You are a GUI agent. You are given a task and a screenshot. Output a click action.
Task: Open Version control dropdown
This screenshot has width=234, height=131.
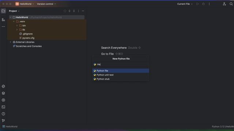[x=46, y=4]
